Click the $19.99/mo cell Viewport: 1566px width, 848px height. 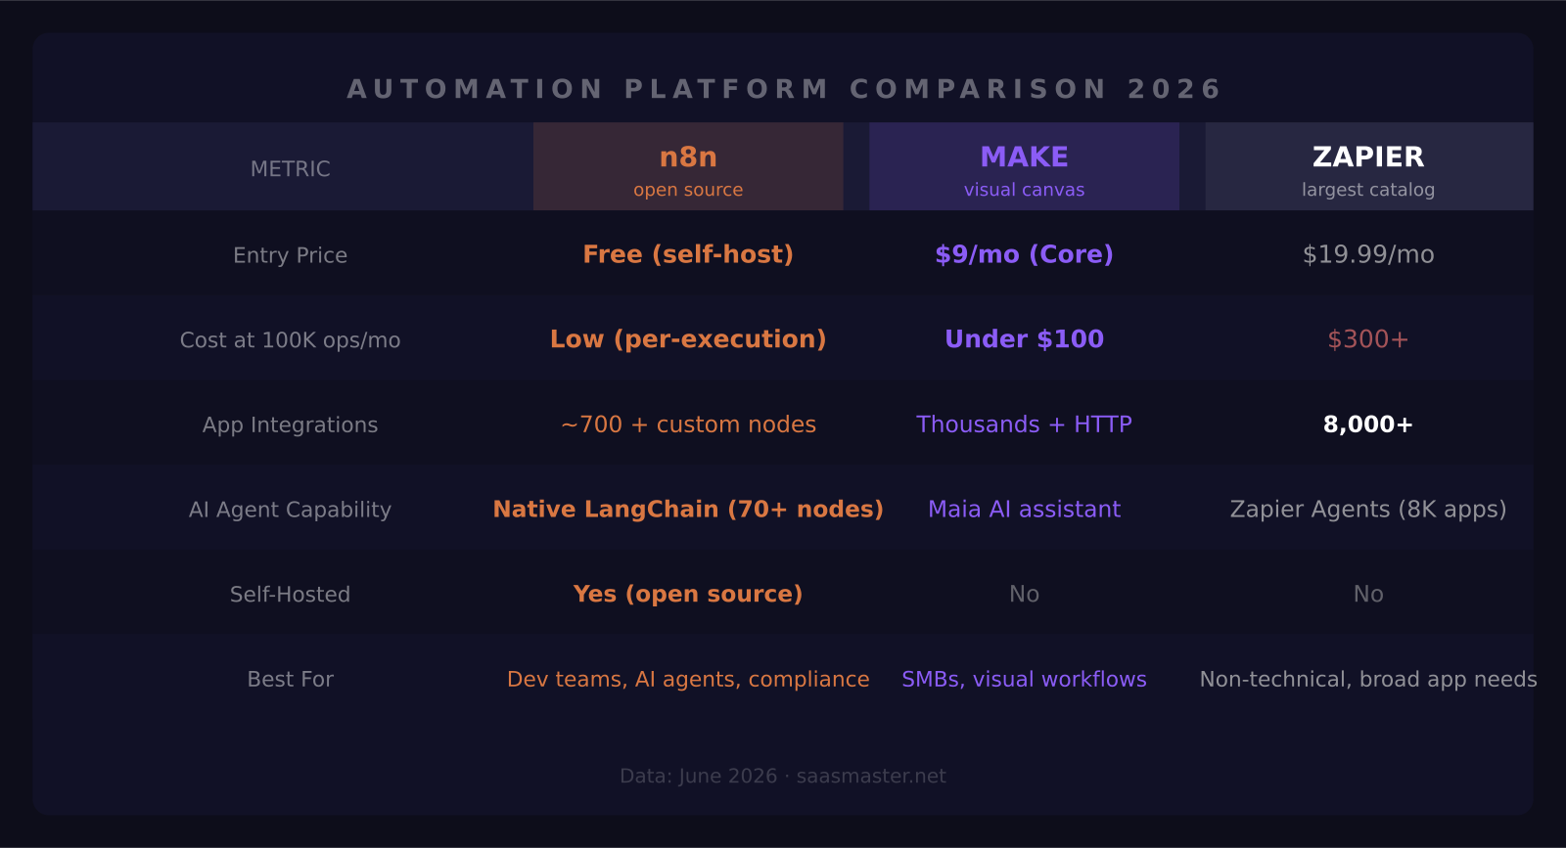pos(1368,254)
